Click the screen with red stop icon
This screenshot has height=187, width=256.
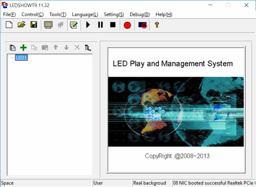(142, 25)
